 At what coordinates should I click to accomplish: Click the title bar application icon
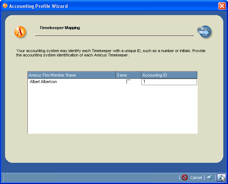[5, 6]
